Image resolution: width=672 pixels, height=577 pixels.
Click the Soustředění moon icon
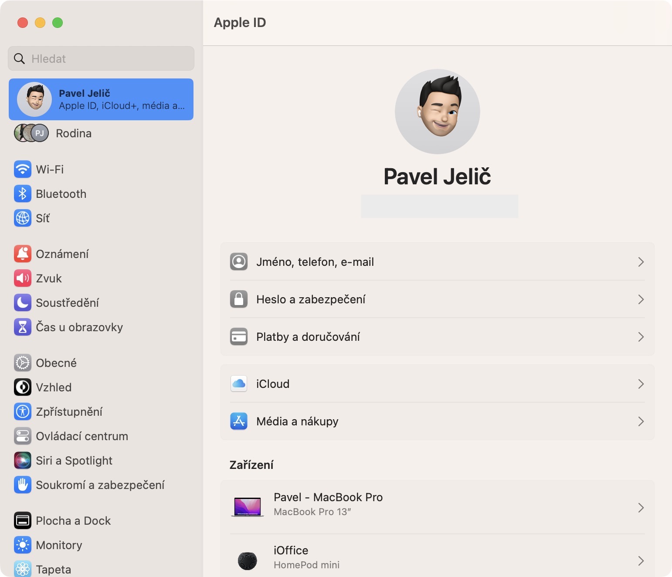[x=23, y=302]
